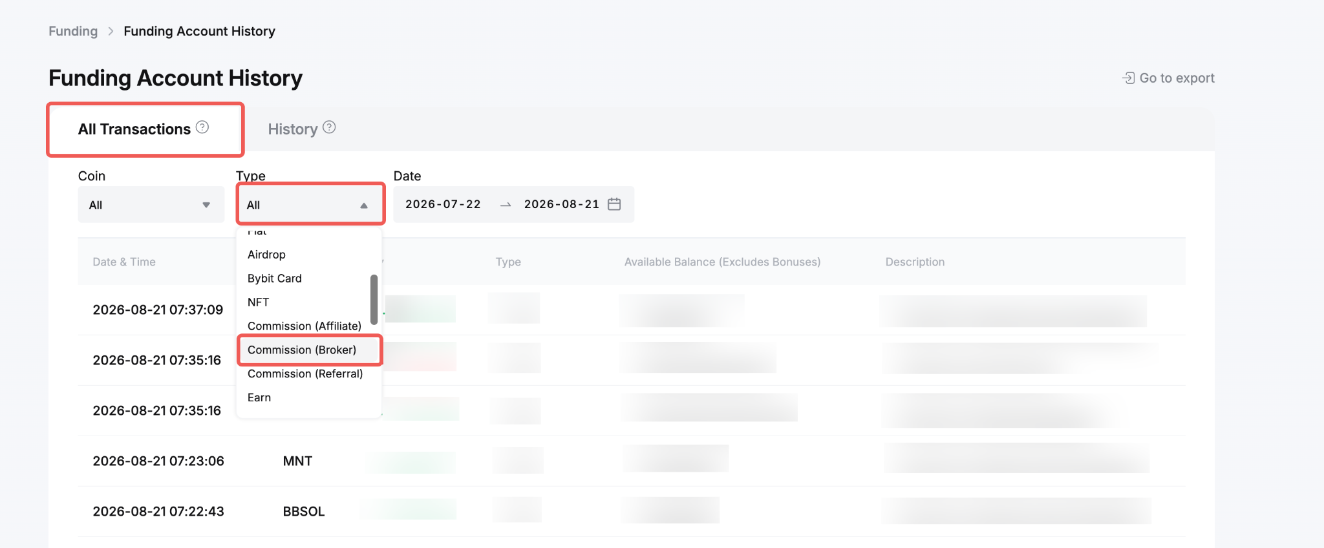Click the Coin filter label
Viewport: 1324px width, 548px height.
[x=92, y=176]
